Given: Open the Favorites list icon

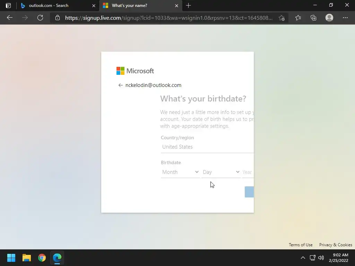Looking at the screenshot, I should [298, 18].
